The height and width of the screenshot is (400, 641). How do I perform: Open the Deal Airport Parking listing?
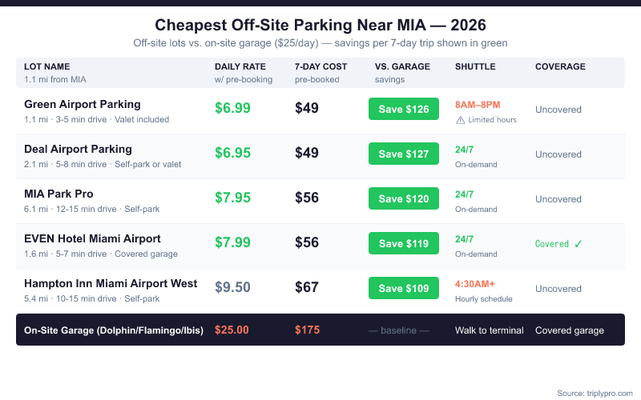(78, 149)
